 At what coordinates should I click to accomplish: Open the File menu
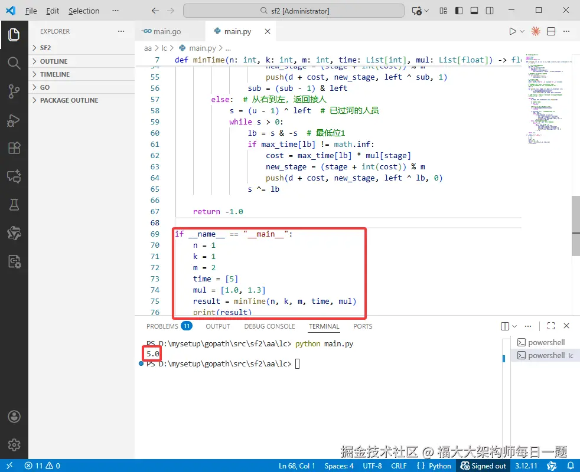tap(31, 11)
